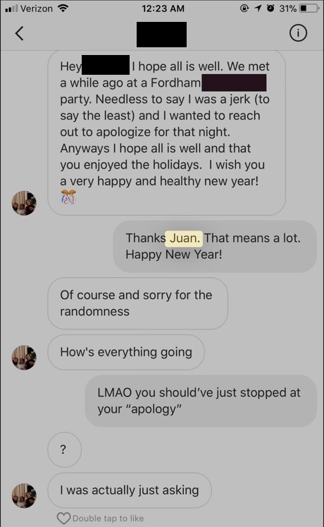Tap the "Thanks Juan" reply bubble
The width and height of the screenshot is (324, 527).
(215, 246)
